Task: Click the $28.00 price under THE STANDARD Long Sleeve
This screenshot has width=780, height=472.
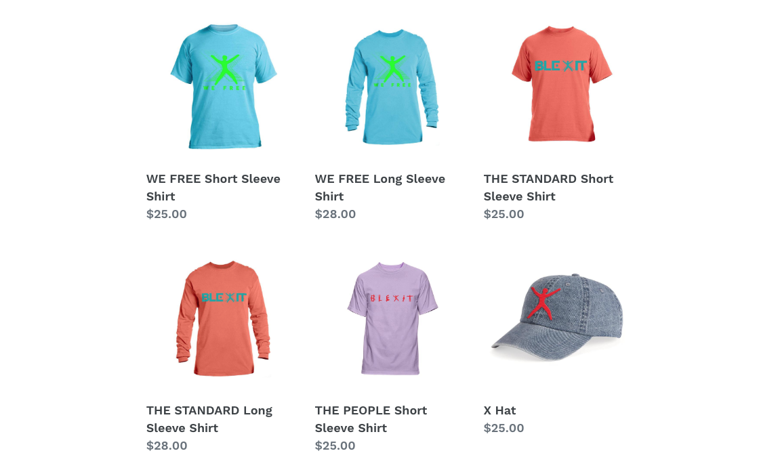Action: point(167,446)
